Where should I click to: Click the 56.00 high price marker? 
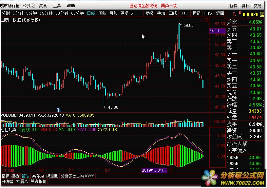point(188,25)
